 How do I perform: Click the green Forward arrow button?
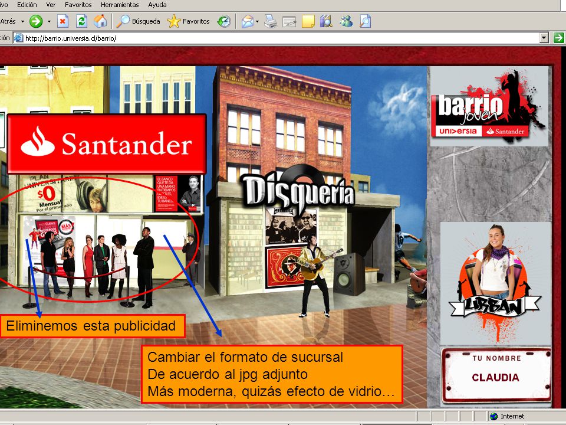coord(36,21)
